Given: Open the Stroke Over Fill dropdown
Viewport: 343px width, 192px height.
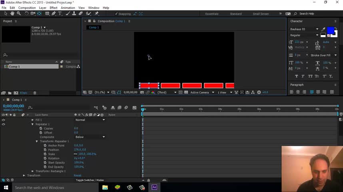Looking at the screenshot, I should tap(323, 55).
